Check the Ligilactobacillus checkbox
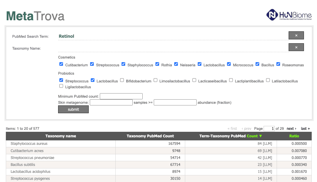 (x=61, y=86)
